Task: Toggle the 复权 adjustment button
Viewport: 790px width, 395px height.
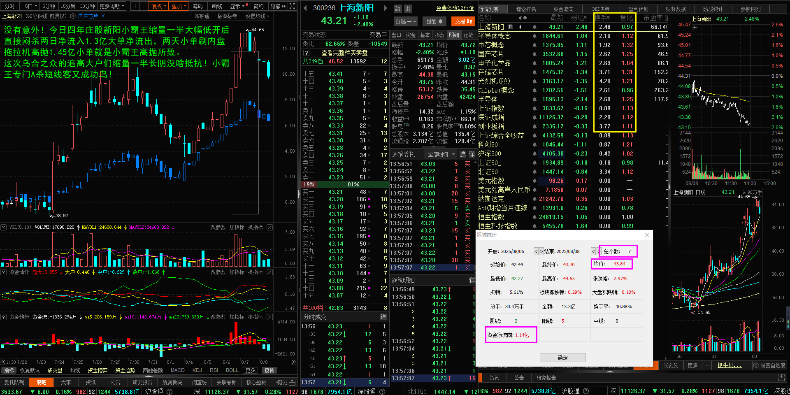Action: click(159, 6)
